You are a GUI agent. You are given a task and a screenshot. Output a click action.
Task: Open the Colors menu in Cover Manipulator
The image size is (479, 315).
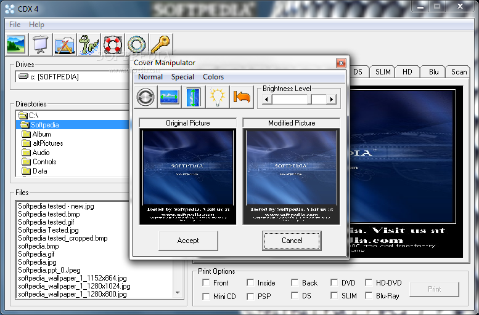coord(213,77)
